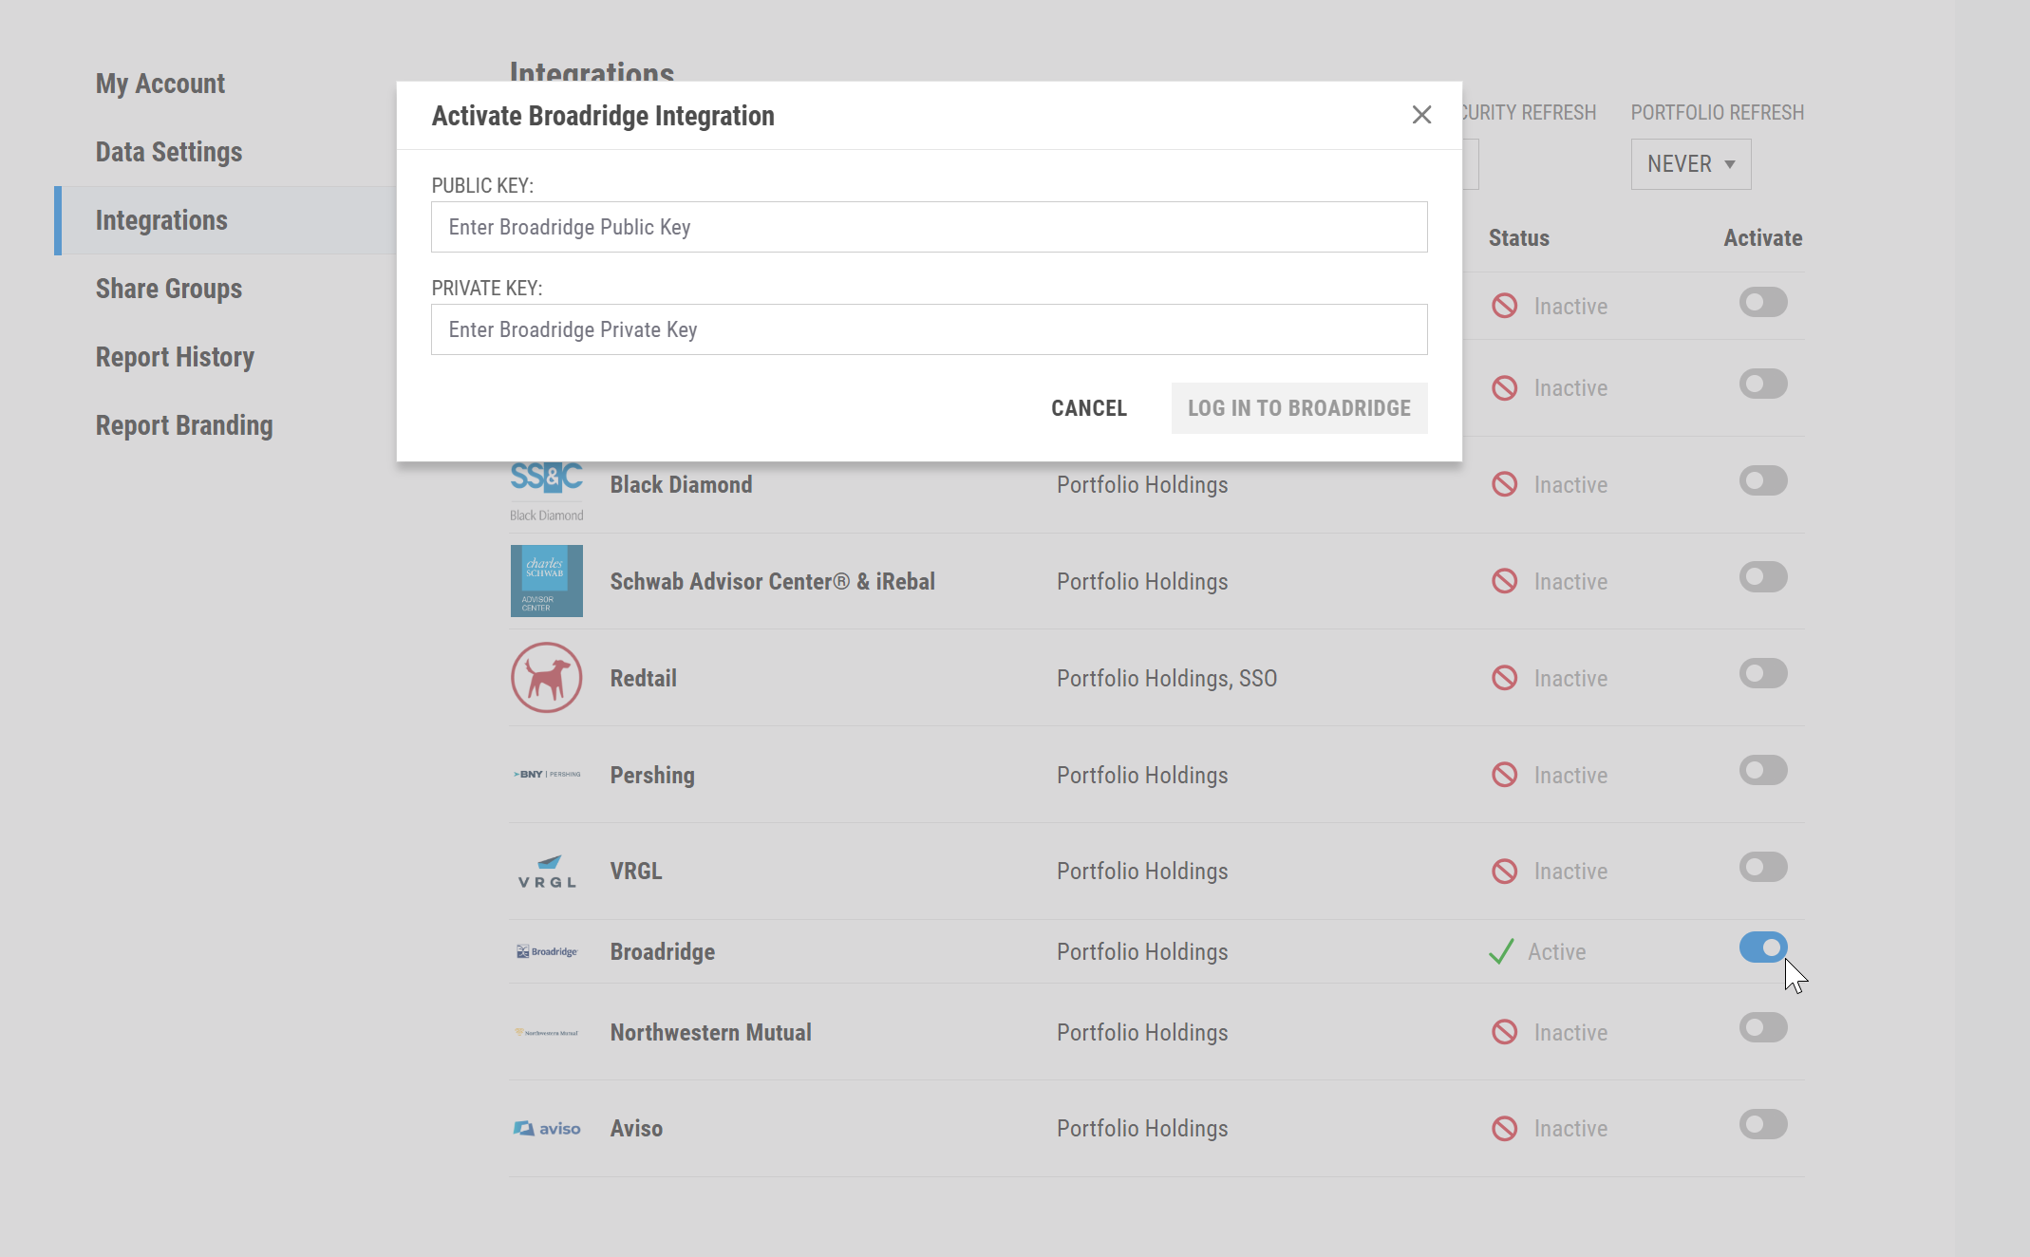Click the BNY Pershing logo
2030x1257 pixels.
[547, 775]
